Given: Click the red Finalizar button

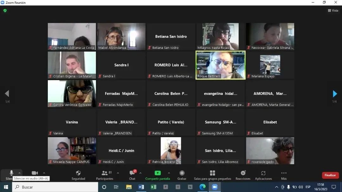Looking at the screenshot, I should [330, 175].
